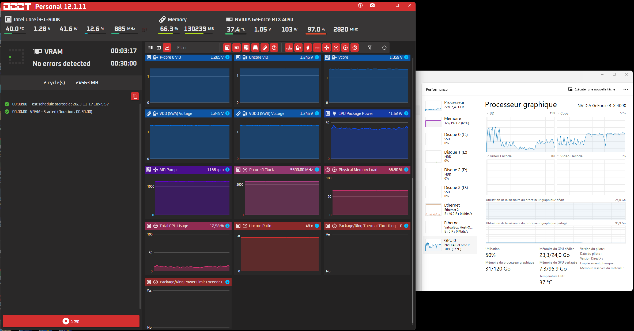This screenshot has width=634, height=331.
Task: Switch sensors to the table view layout
Action: [x=159, y=48]
